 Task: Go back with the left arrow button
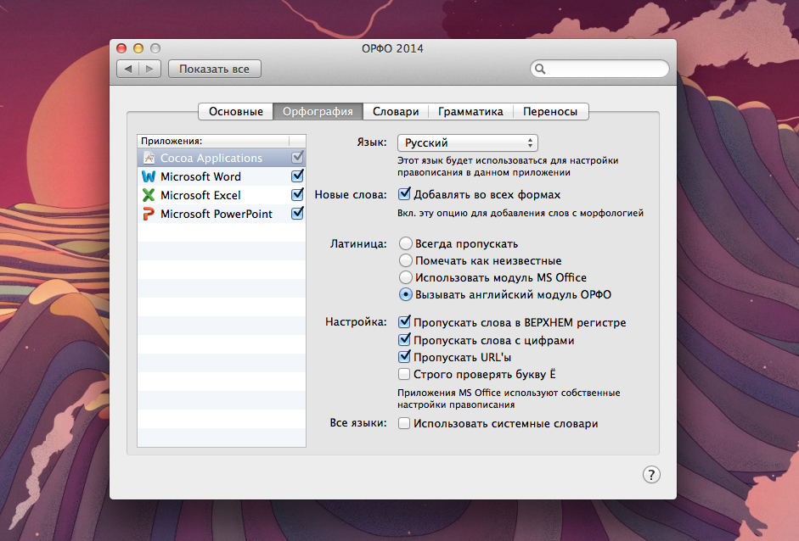[x=127, y=69]
